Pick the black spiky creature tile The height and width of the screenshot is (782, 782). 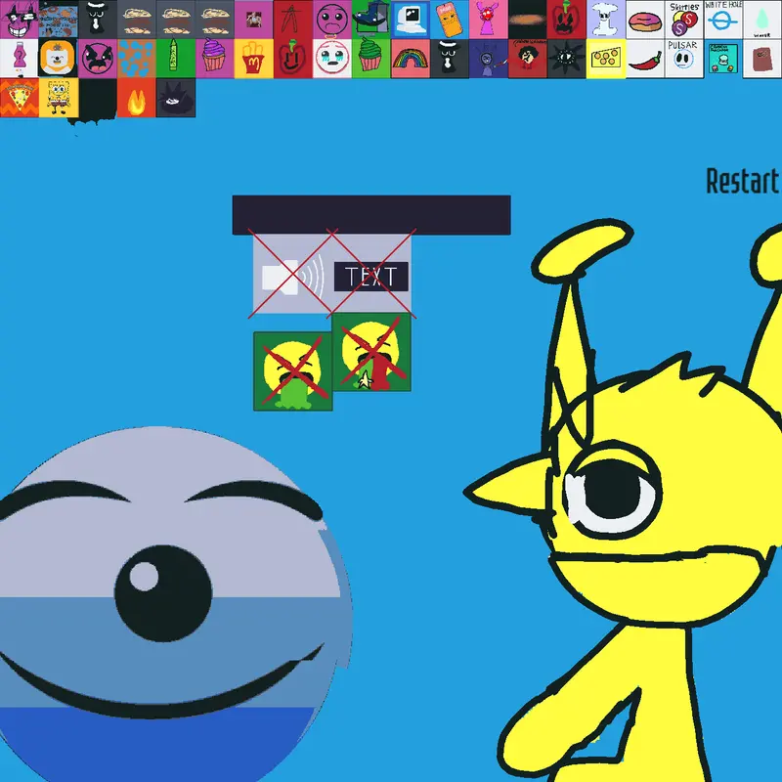coord(176,98)
